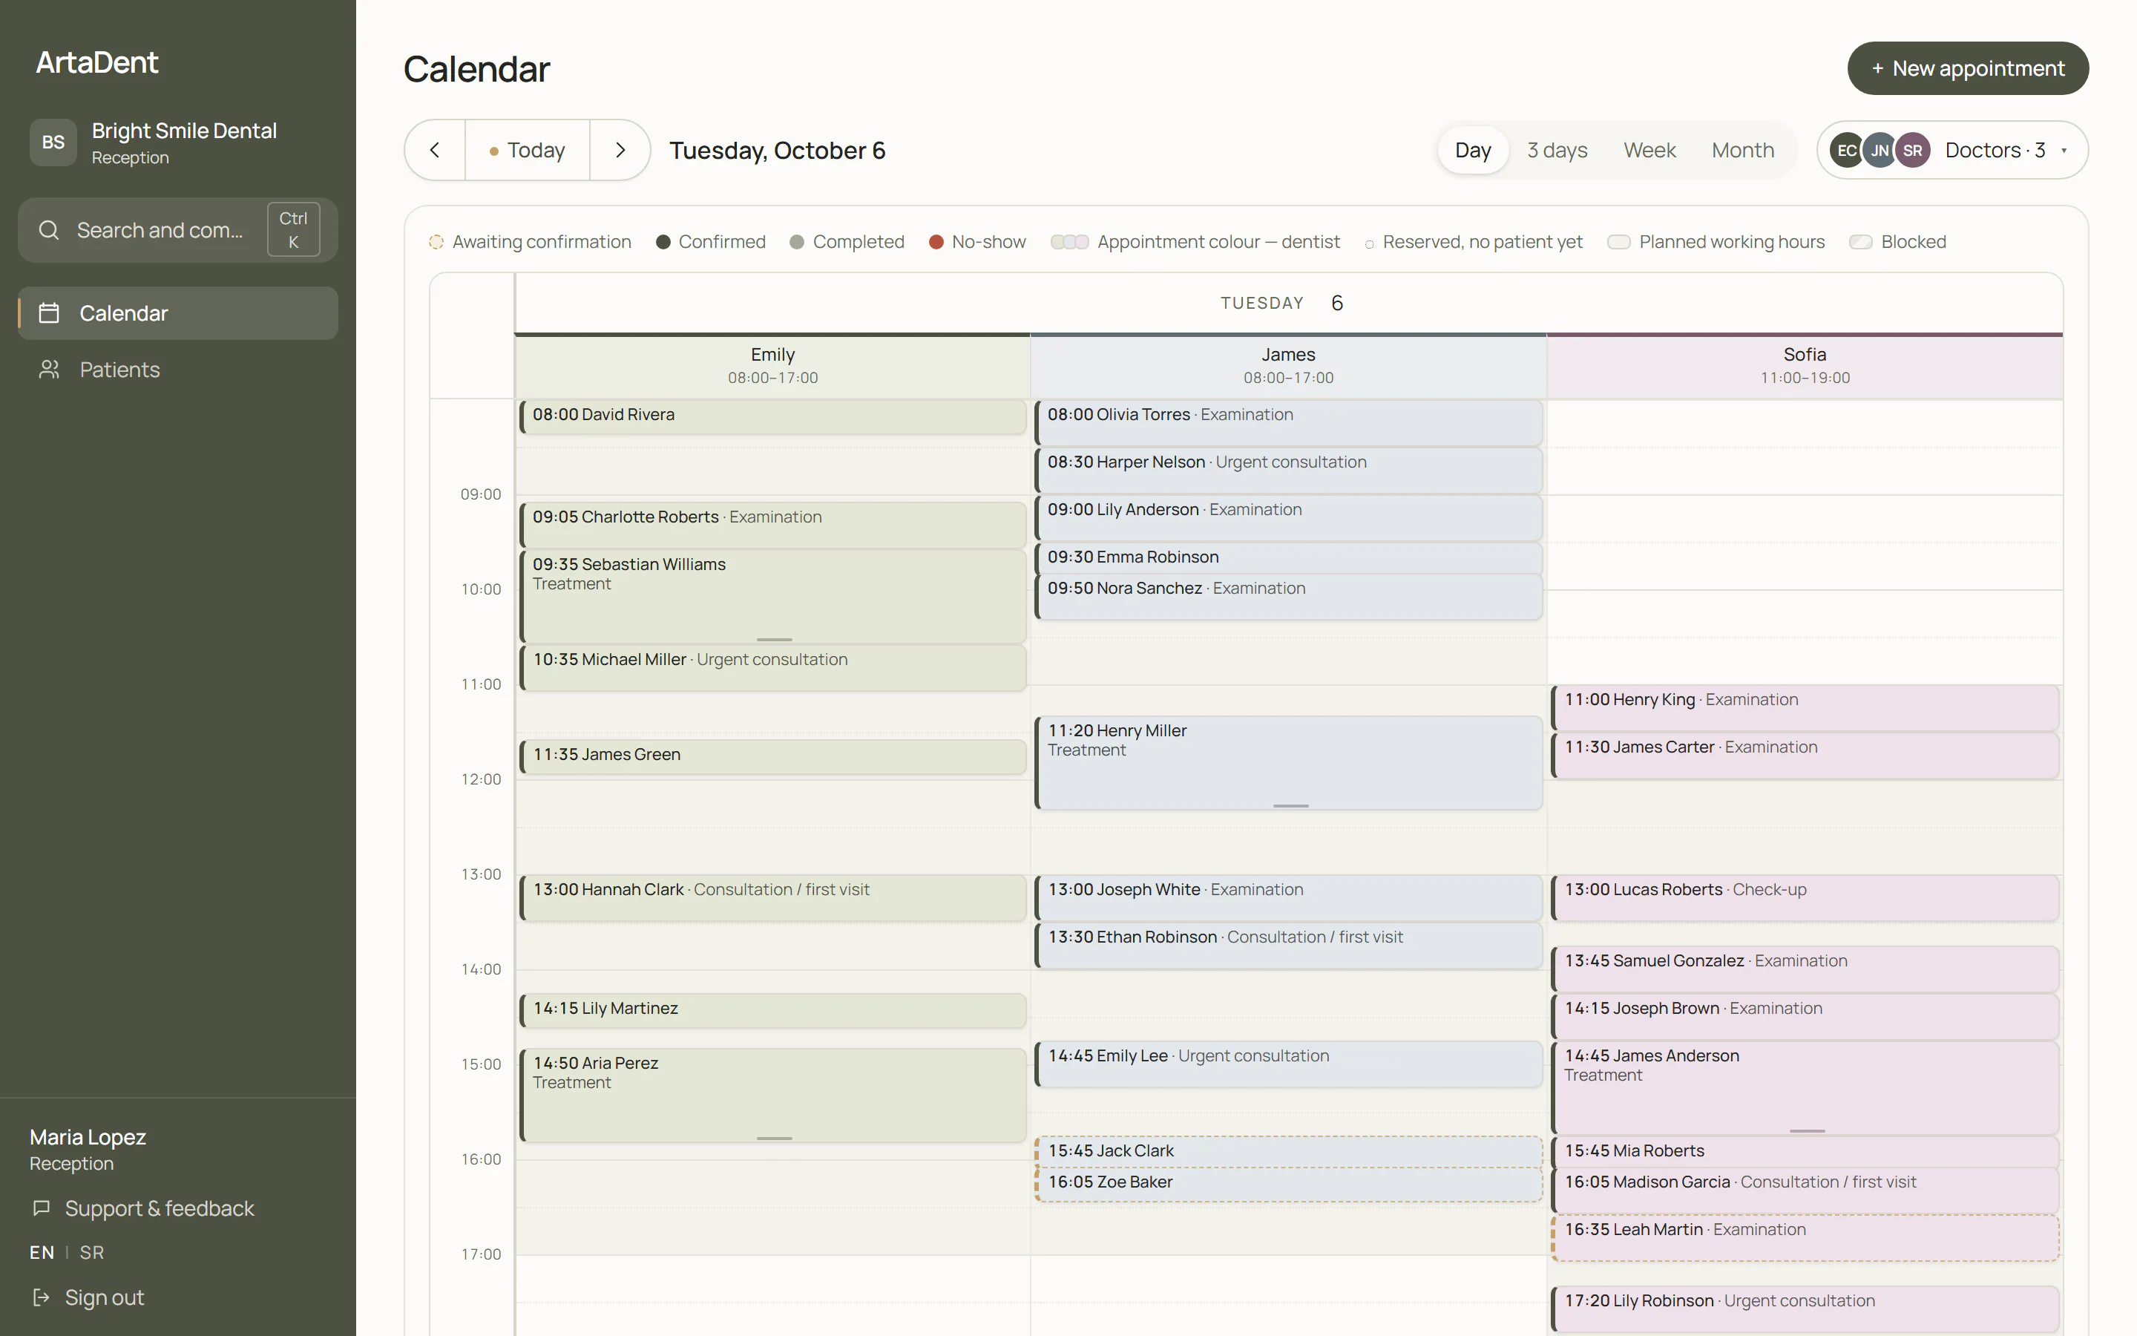Switch language to SR

pyautogui.click(x=92, y=1252)
